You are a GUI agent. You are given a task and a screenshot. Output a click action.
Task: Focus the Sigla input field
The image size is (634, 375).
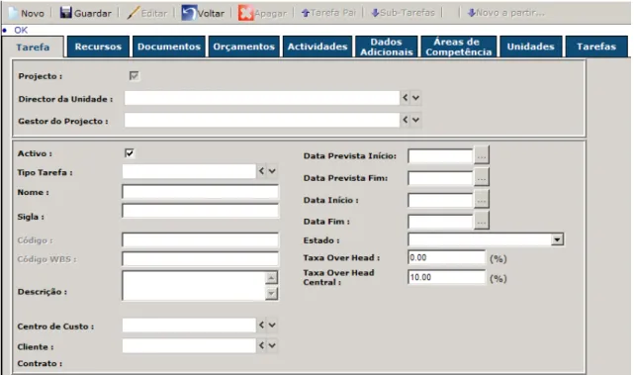pyautogui.click(x=200, y=211)
